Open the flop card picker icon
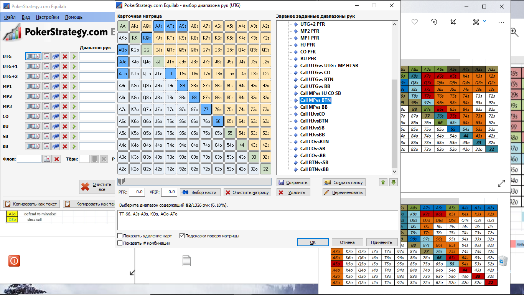This screenshot has width=524, height=295. (x=47, y=159)
